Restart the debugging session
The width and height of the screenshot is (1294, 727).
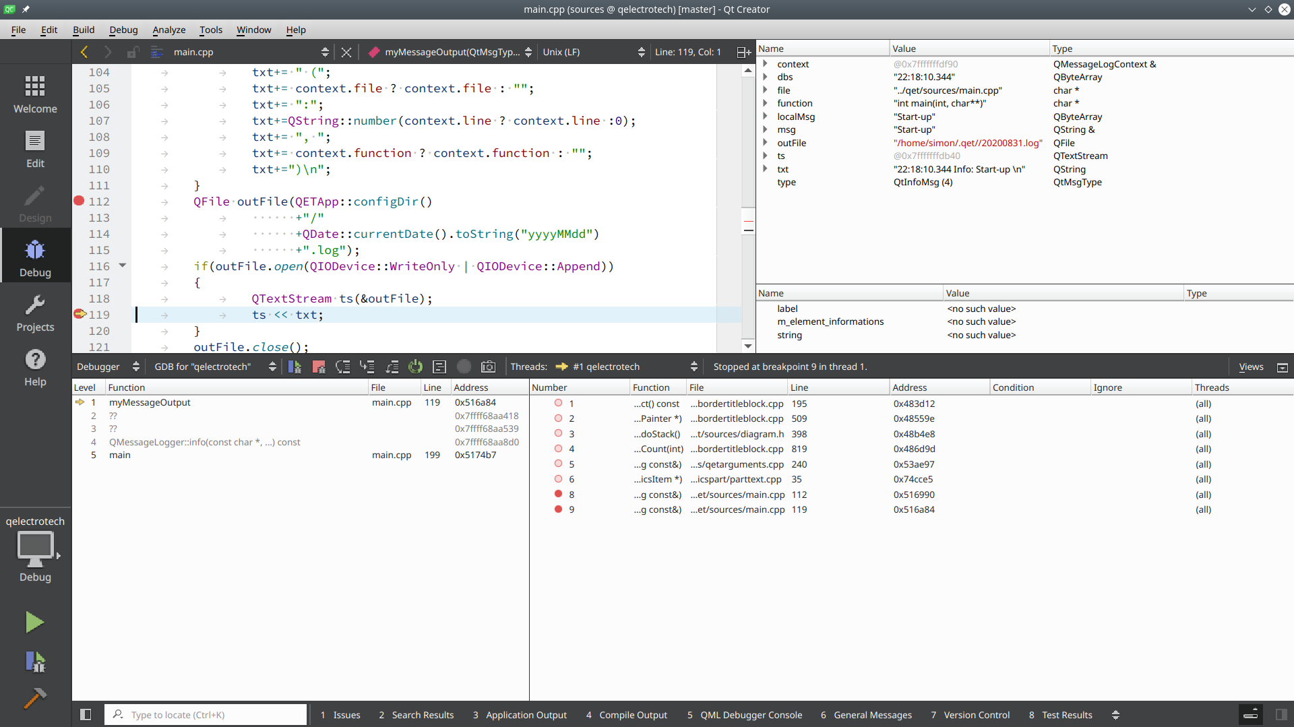(415, 367)
